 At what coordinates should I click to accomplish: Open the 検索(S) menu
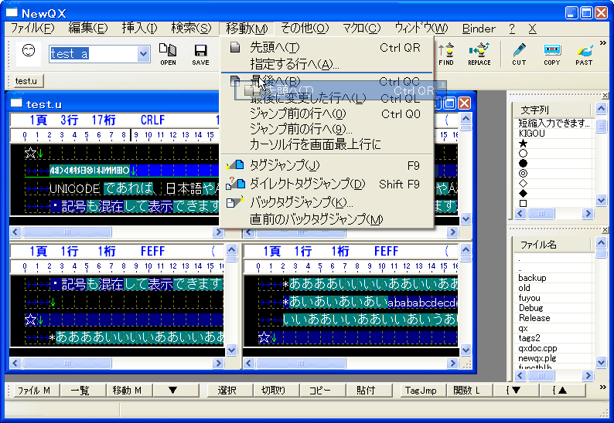tap(191, 28)
